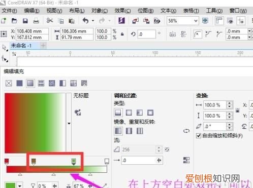
Task: Select repeat and mirror fill mode
Action: 129,131
